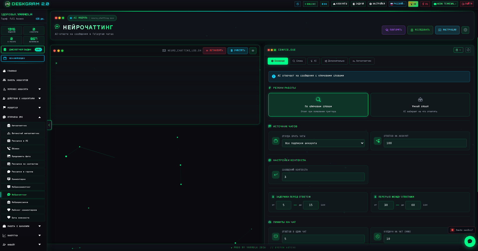Open the bookmark preset dropdown in CONFIG.EXE

458,50
